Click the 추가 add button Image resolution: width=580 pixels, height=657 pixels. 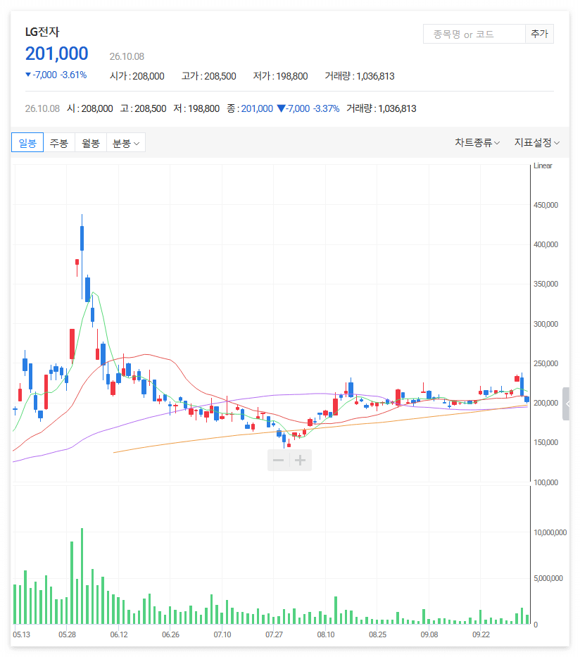pos(539,34)
